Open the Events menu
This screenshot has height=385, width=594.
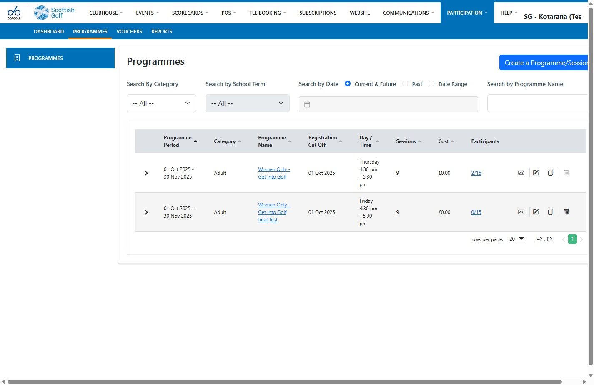[147, 13]
